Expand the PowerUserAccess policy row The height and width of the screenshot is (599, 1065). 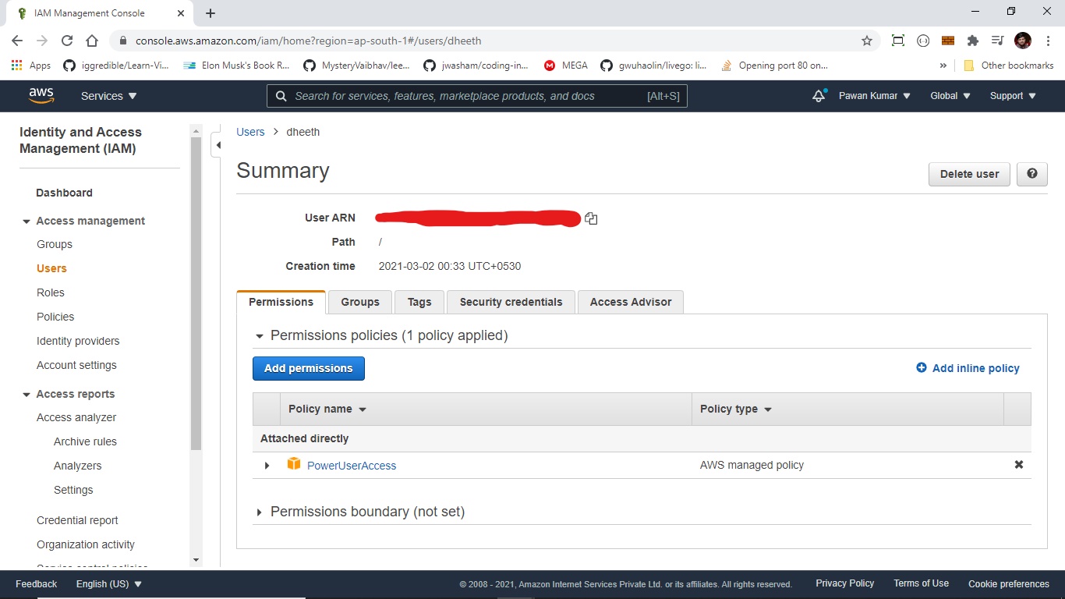pos(267,466)
